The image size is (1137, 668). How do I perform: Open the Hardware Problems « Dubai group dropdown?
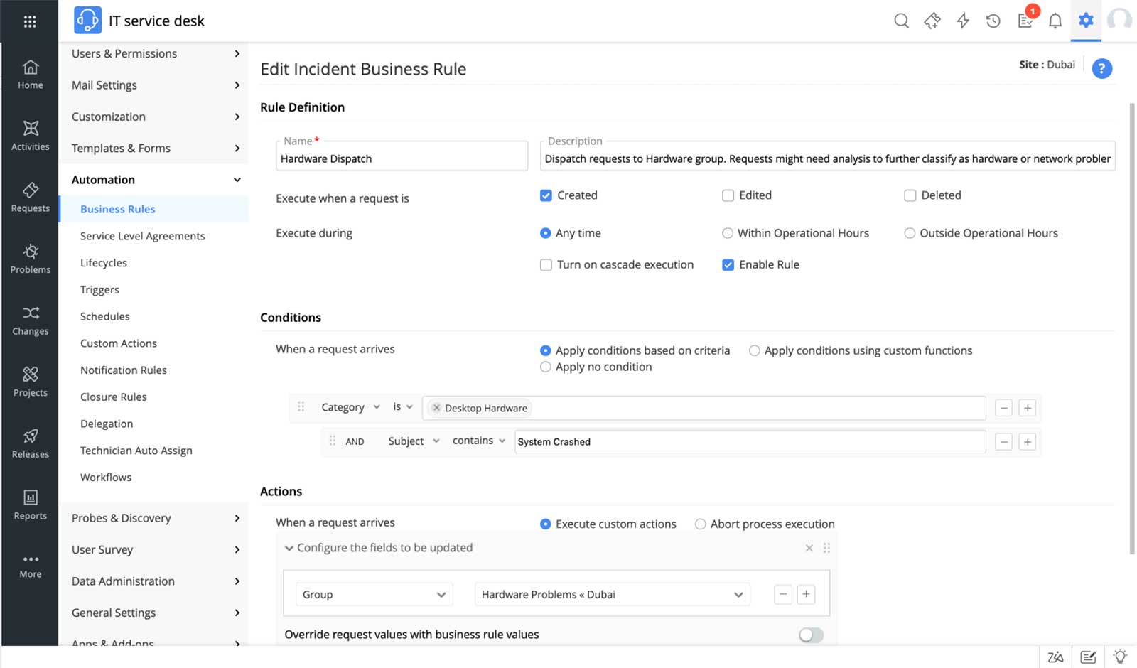pyautogui.click(x=611, y=595)
